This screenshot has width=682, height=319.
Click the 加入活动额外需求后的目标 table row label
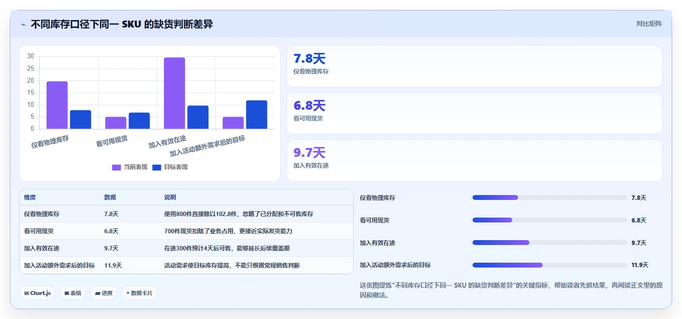click(x=59, y=266)
